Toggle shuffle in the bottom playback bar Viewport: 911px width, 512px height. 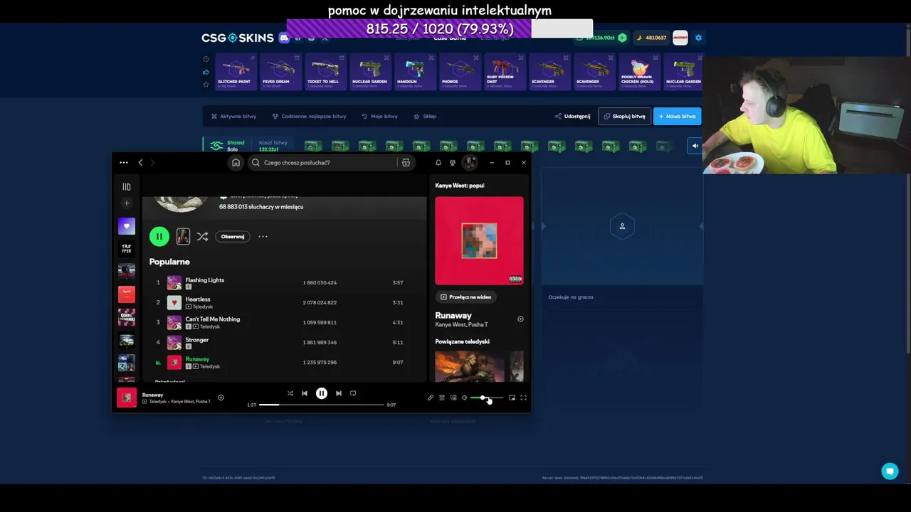290,393
